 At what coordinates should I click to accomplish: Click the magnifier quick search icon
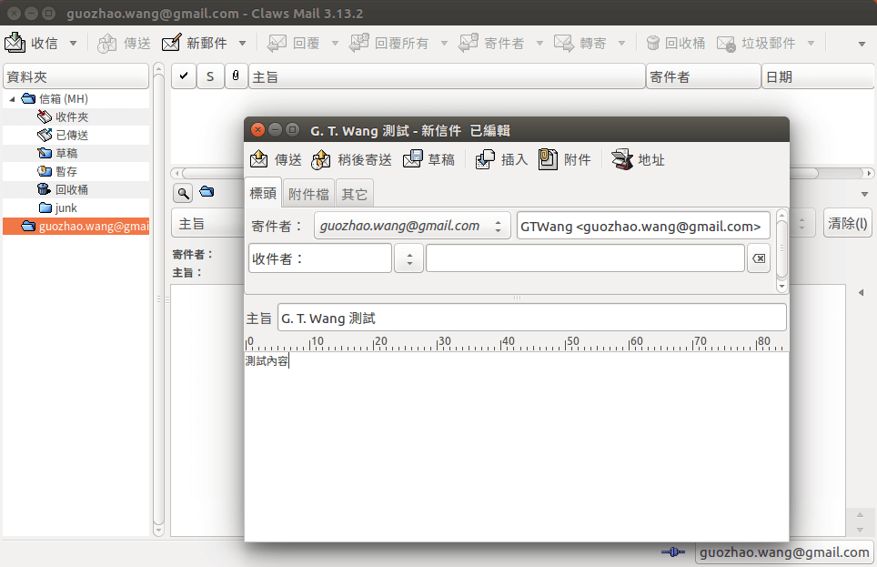(x=182, y=192)
